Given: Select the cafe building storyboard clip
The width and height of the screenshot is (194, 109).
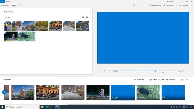Looking at the screenshot, I should point(48,92).
